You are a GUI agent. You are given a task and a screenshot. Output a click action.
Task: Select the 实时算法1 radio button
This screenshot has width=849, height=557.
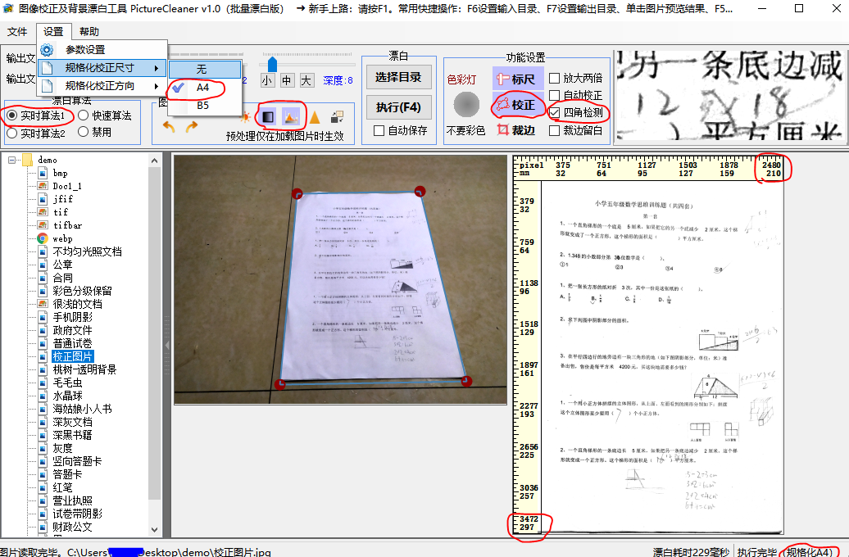[x=12, y=115]
